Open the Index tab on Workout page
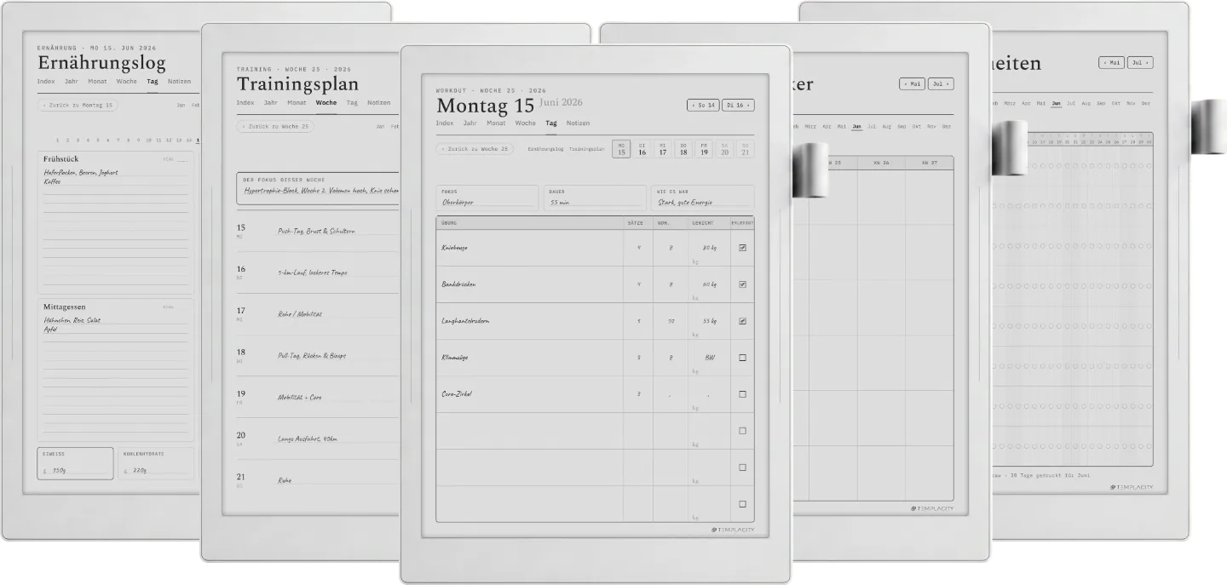Viewport: 1227px width, 585px height. click(445, 123)
